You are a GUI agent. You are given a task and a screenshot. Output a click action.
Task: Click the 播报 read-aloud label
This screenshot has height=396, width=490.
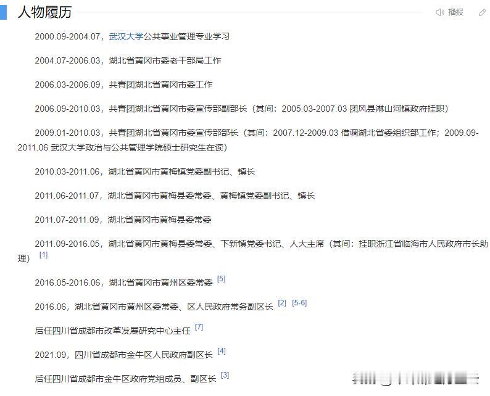click(x=455, y=12)
